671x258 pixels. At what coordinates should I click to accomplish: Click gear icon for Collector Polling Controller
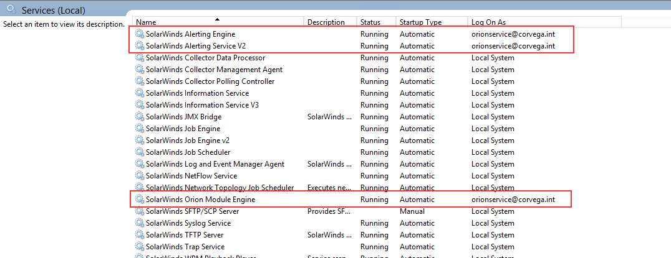tap(140, 81)
